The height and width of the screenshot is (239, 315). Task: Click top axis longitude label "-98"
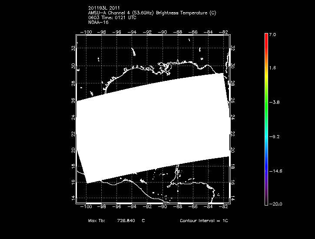[101, 32]
